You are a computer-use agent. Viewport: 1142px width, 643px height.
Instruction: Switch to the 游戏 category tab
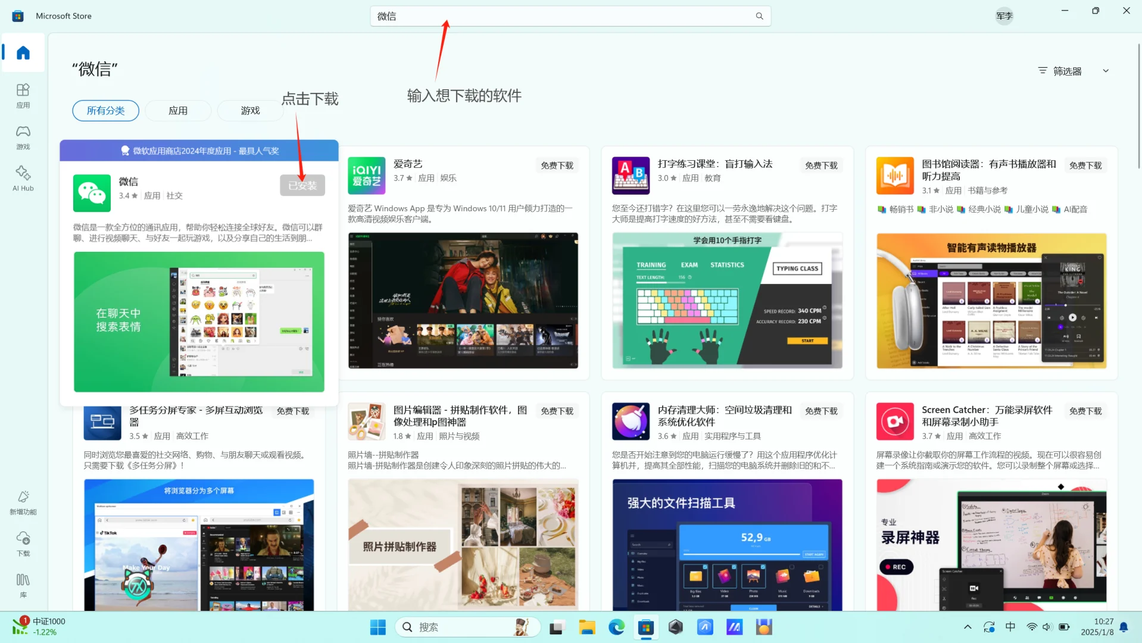click(250, 110)
